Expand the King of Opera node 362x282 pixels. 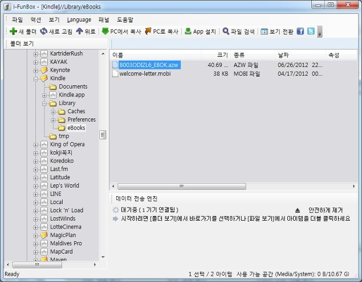pyautogui.click(x=35, y=145)
